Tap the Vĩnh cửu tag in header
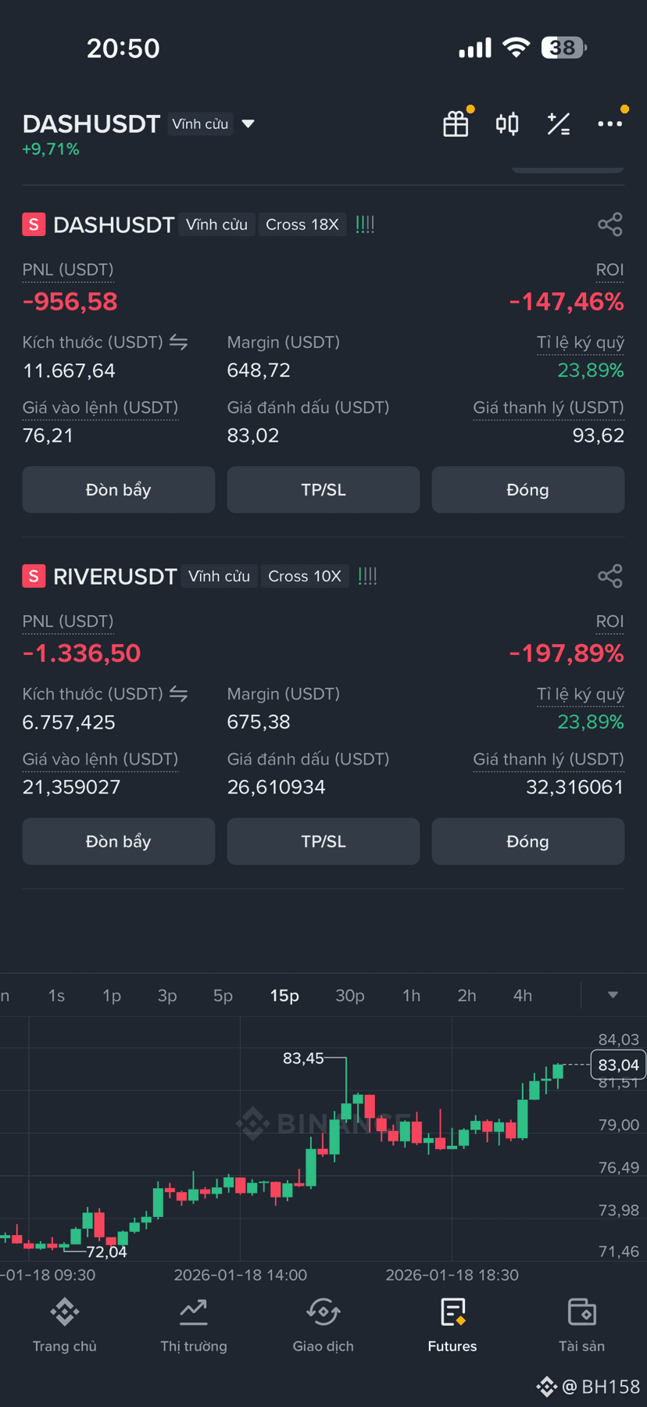Viewport: 647px width, 1407px height. point(200,124)
